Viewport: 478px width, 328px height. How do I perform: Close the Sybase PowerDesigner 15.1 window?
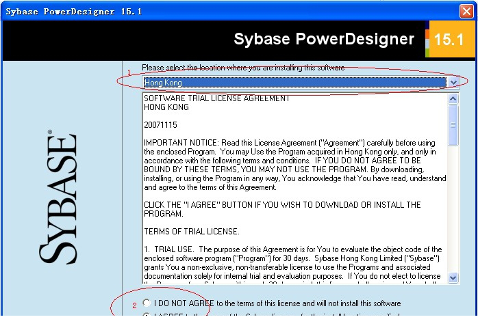coord(466,11)
